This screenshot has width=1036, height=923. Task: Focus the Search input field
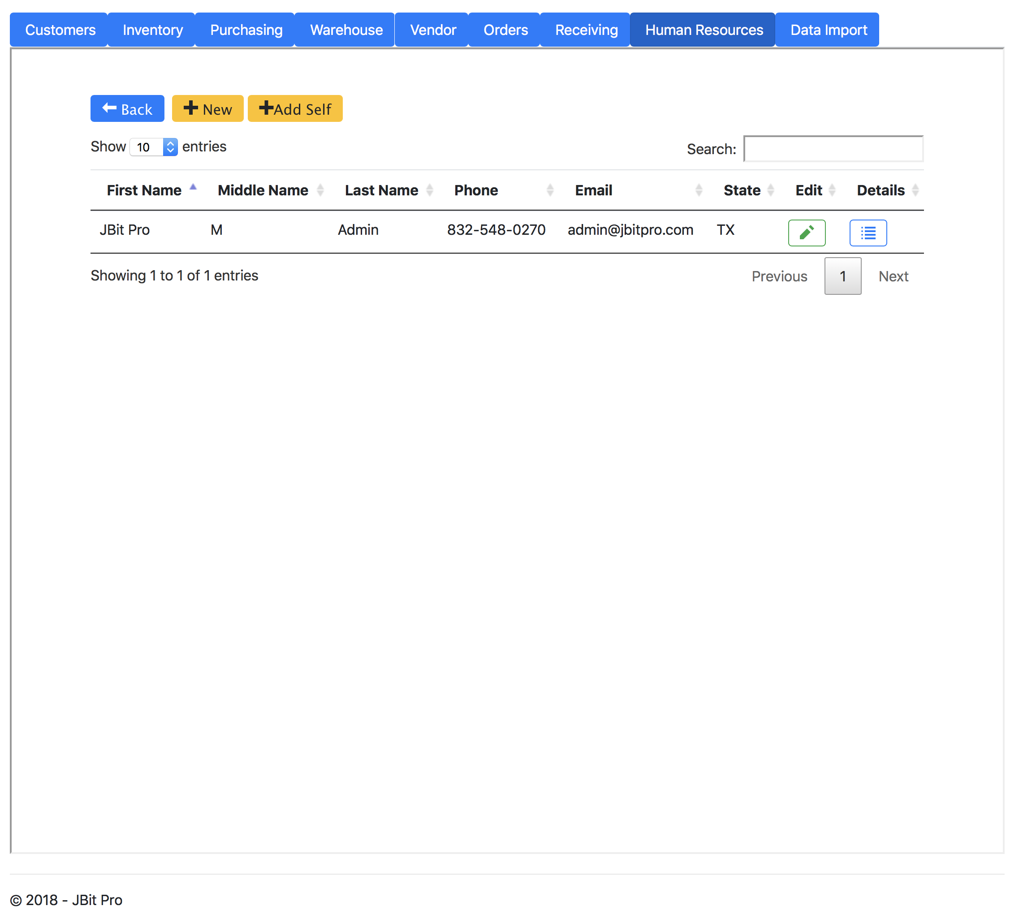click(x=833, y=149)
